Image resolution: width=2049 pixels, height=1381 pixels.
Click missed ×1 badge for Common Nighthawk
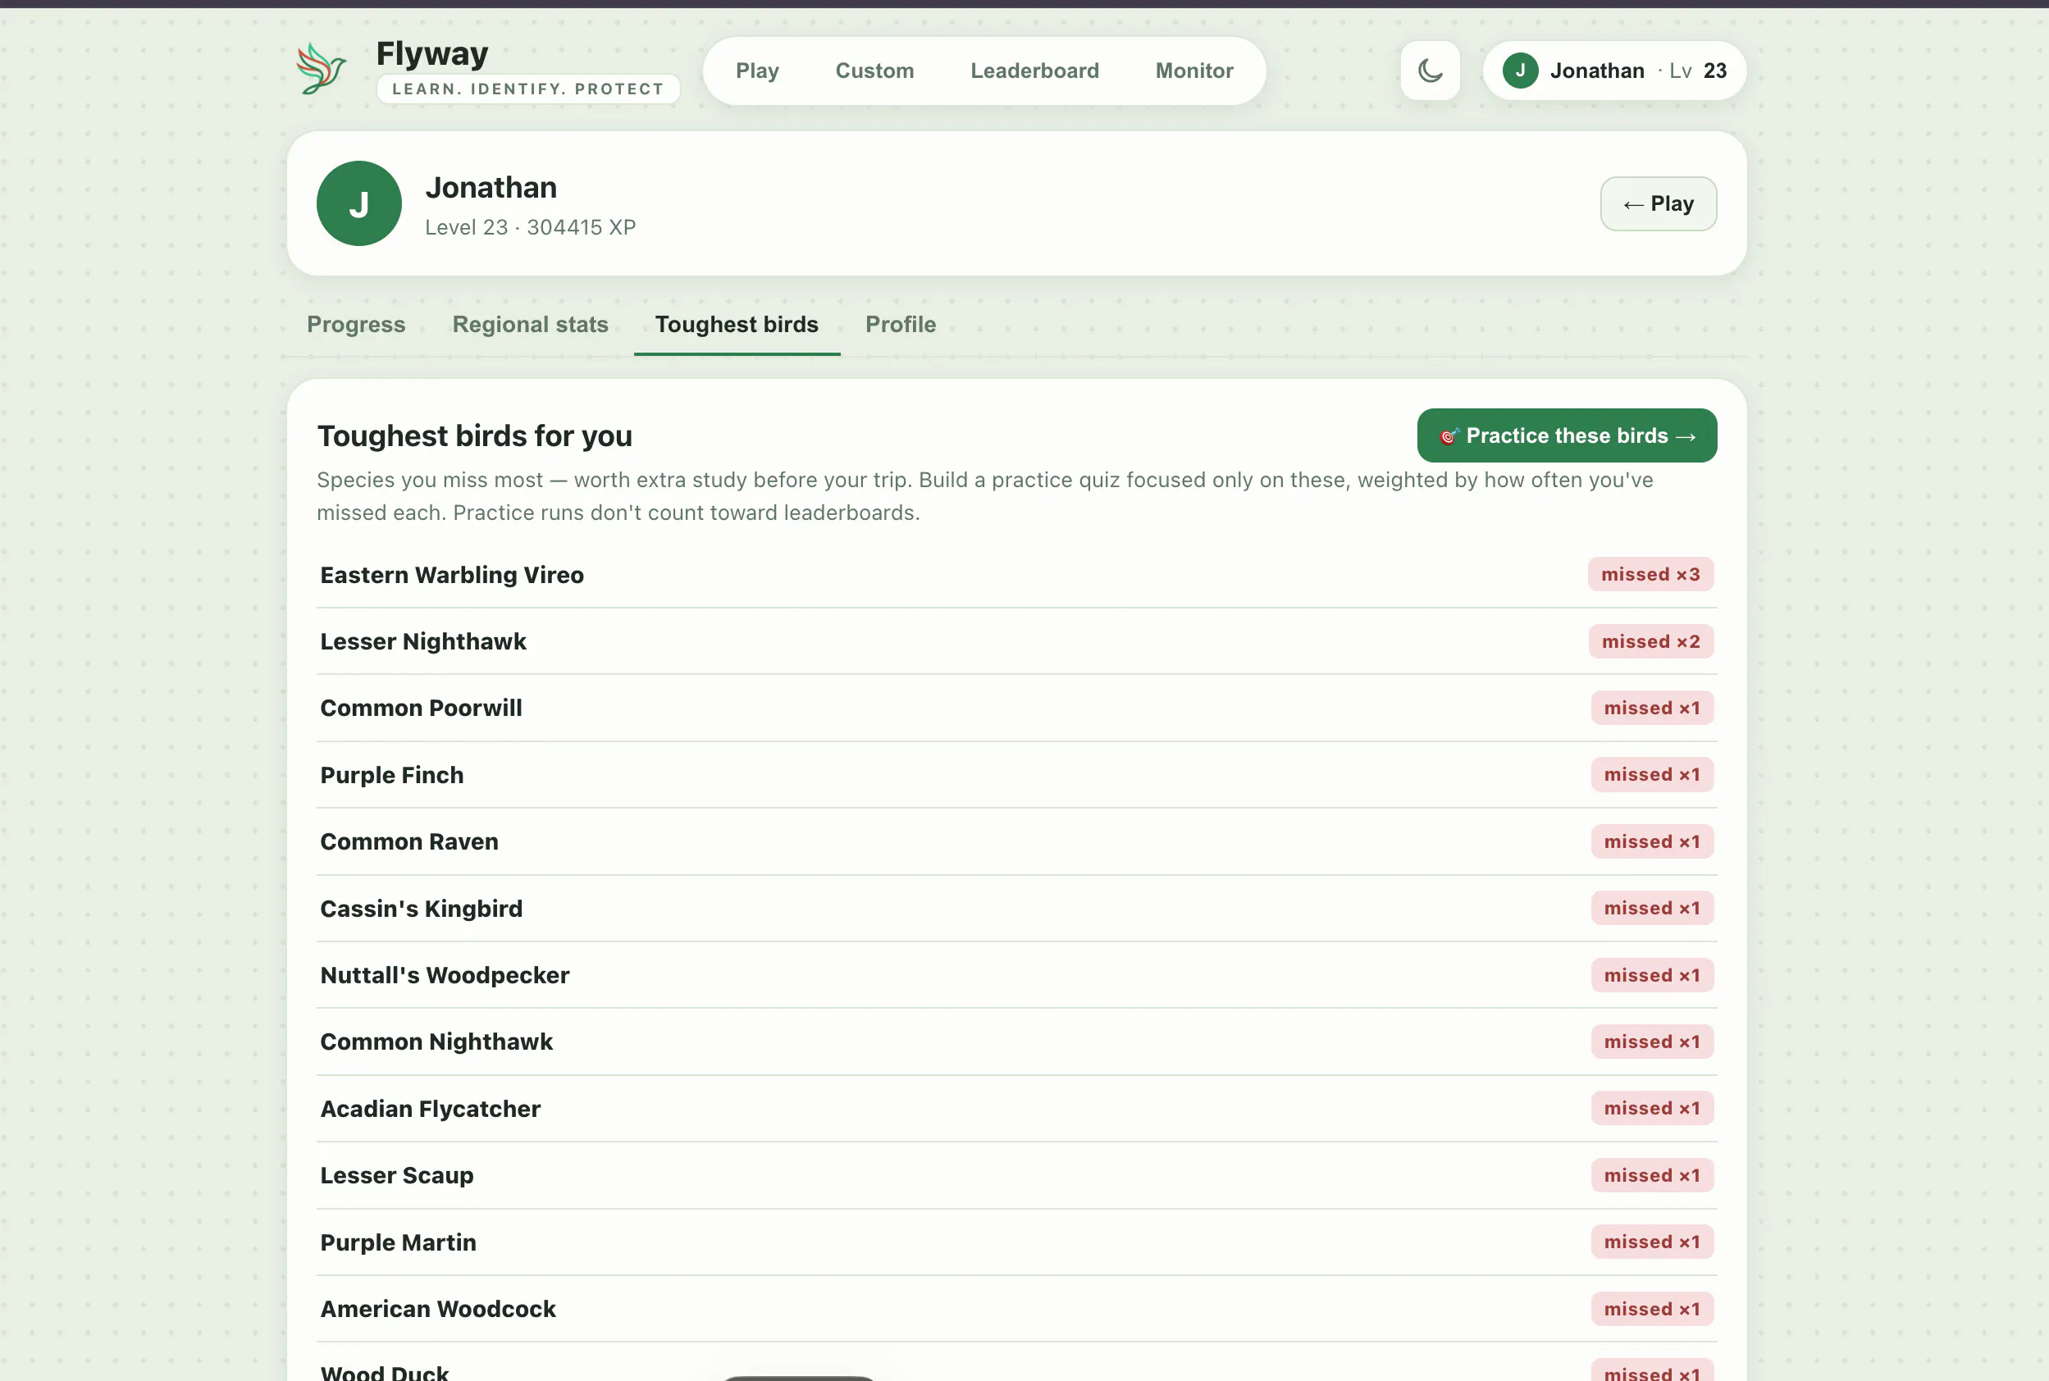point(1652,1041)
